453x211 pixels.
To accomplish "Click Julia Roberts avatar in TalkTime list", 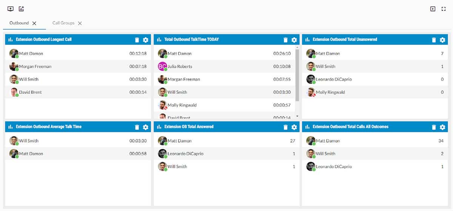I will click(x=162, y=67).
